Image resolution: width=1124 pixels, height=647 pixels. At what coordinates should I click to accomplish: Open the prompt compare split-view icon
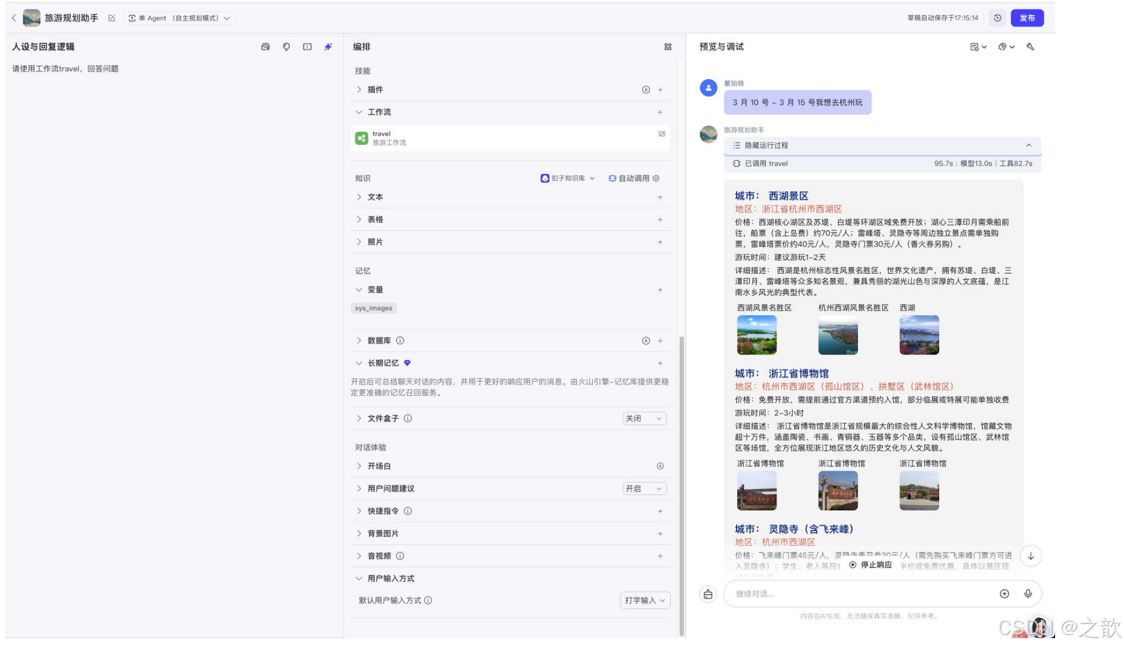pos(307,47)
